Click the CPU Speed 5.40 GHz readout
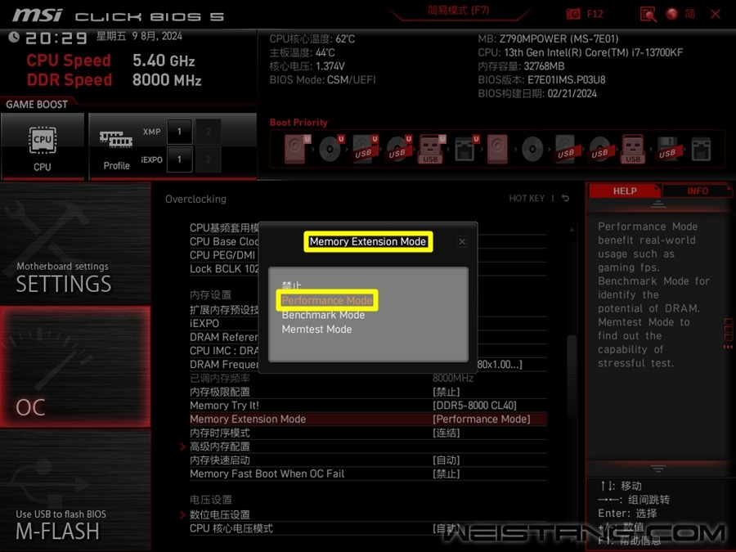This screenshot has height=552, width=736. [x=110, y=61]
